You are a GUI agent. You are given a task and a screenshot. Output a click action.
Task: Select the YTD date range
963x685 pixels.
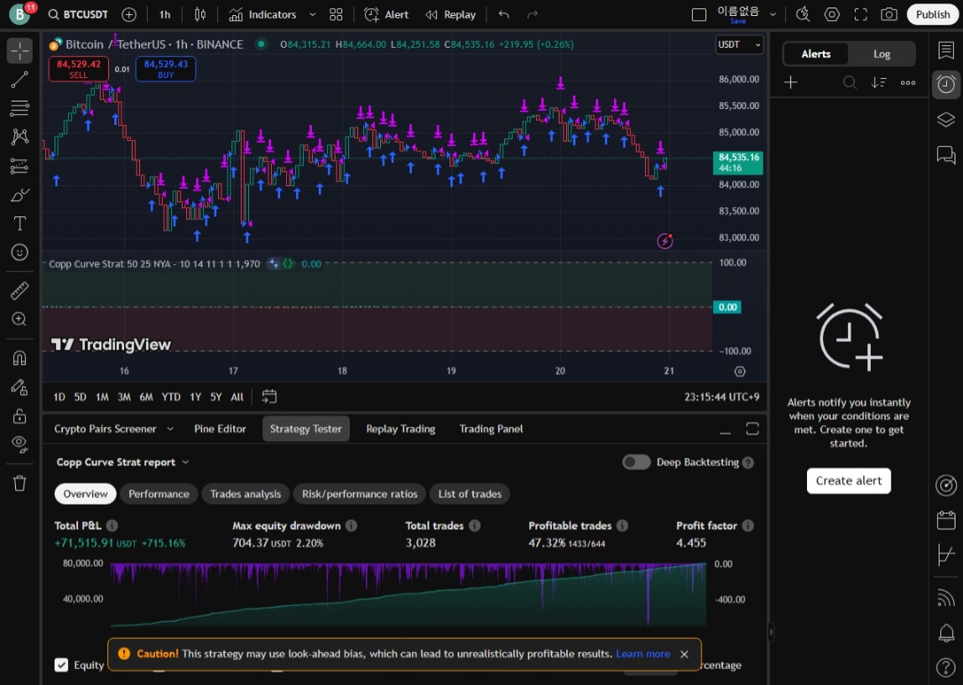(171, 397)
